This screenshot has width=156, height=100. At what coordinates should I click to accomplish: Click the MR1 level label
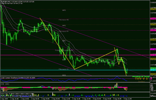click(x=64, y=41)
